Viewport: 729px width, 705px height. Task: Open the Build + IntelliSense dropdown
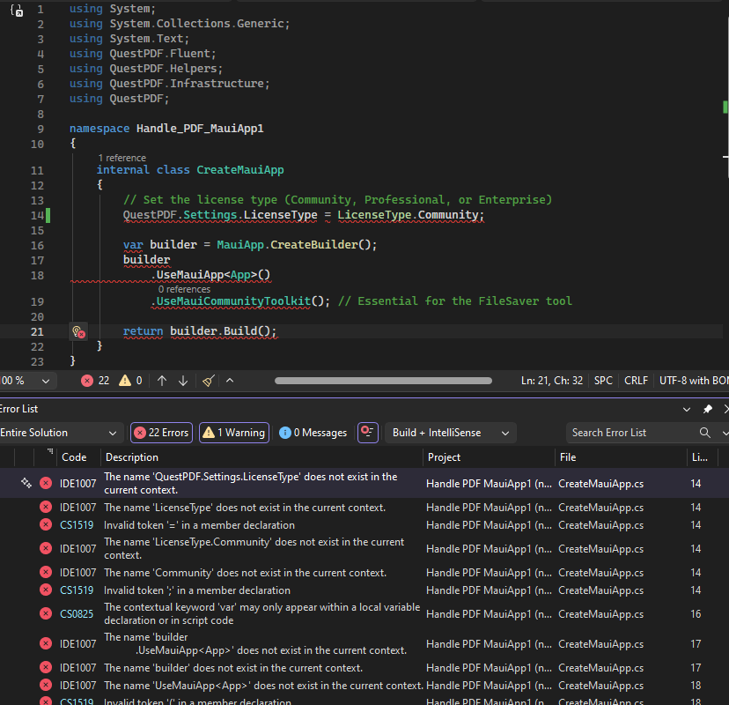451,433
